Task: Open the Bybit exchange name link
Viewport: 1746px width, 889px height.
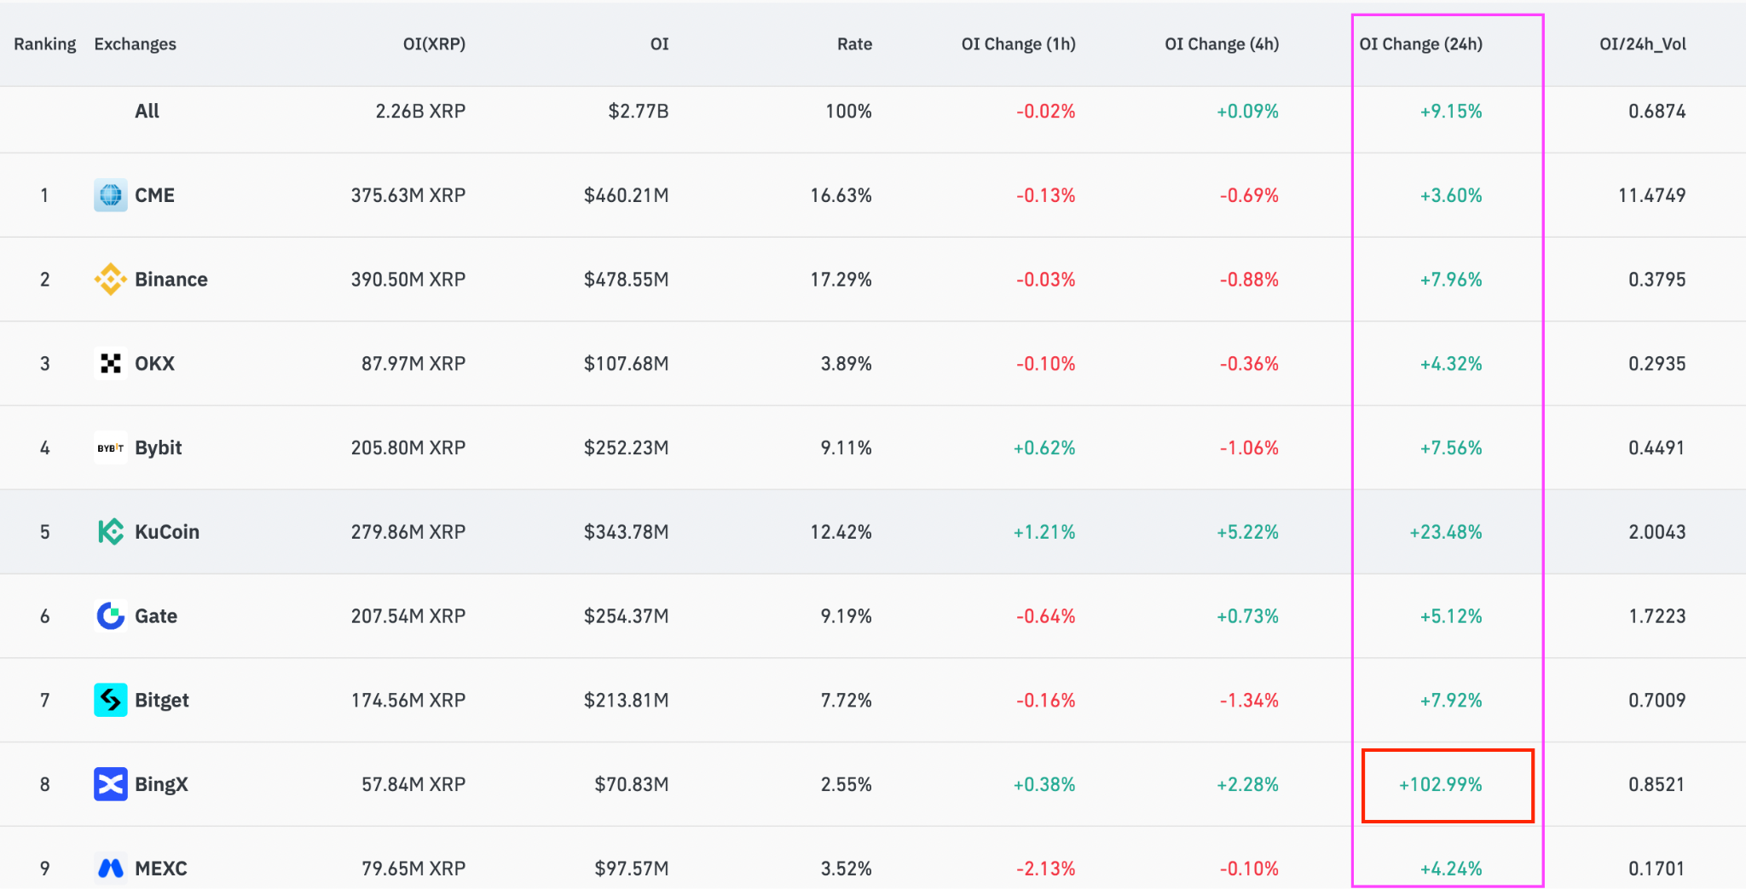Action: [159, 447]
